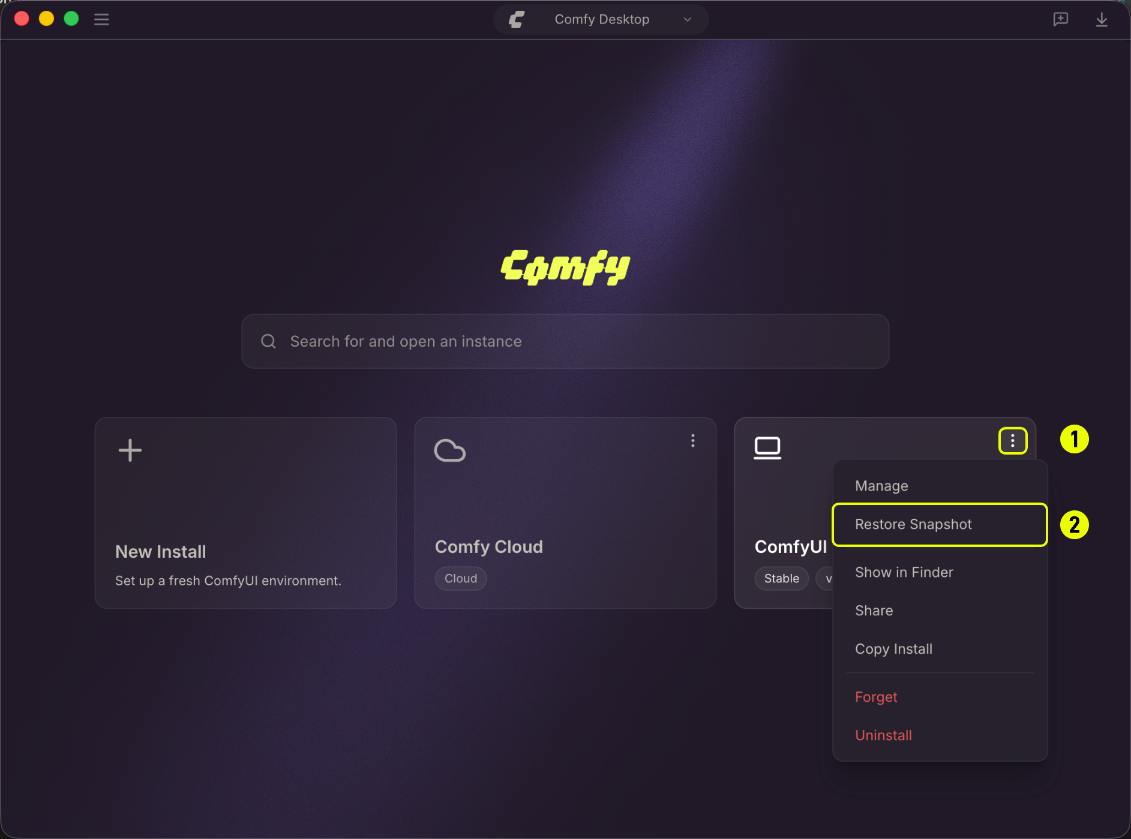
Task: Click the Comfy logo icon in title selector
Action: point(517,19)
